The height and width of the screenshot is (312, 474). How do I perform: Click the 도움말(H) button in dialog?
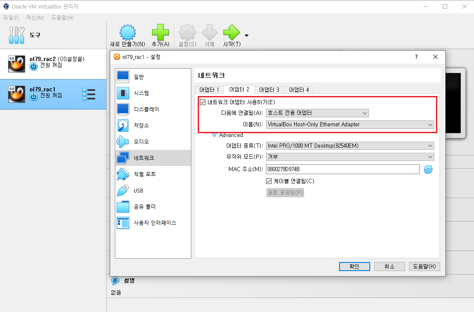coord(424,266)
